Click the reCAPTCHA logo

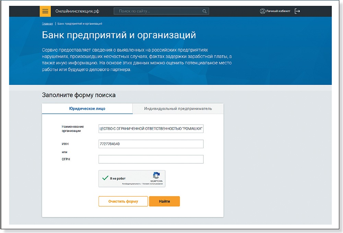156,175
